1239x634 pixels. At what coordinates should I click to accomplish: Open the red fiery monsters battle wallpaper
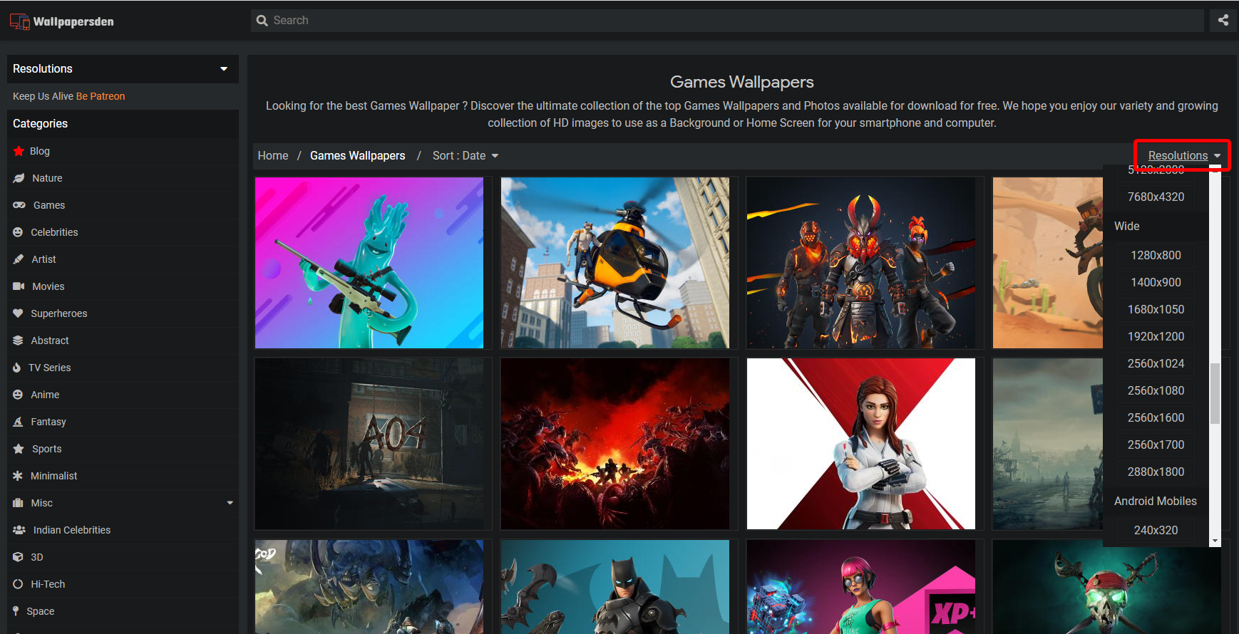tap(615, 444)
